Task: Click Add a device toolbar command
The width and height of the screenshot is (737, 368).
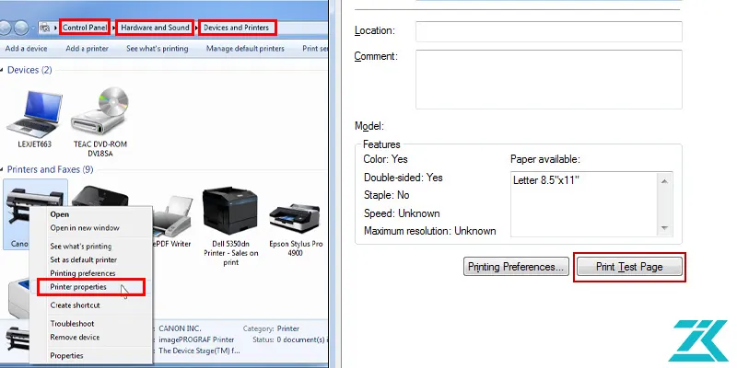Action: (x=26, y=49)
